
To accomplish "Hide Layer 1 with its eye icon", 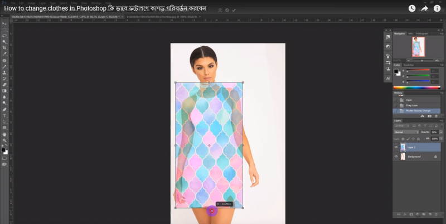I will [396, 147].
